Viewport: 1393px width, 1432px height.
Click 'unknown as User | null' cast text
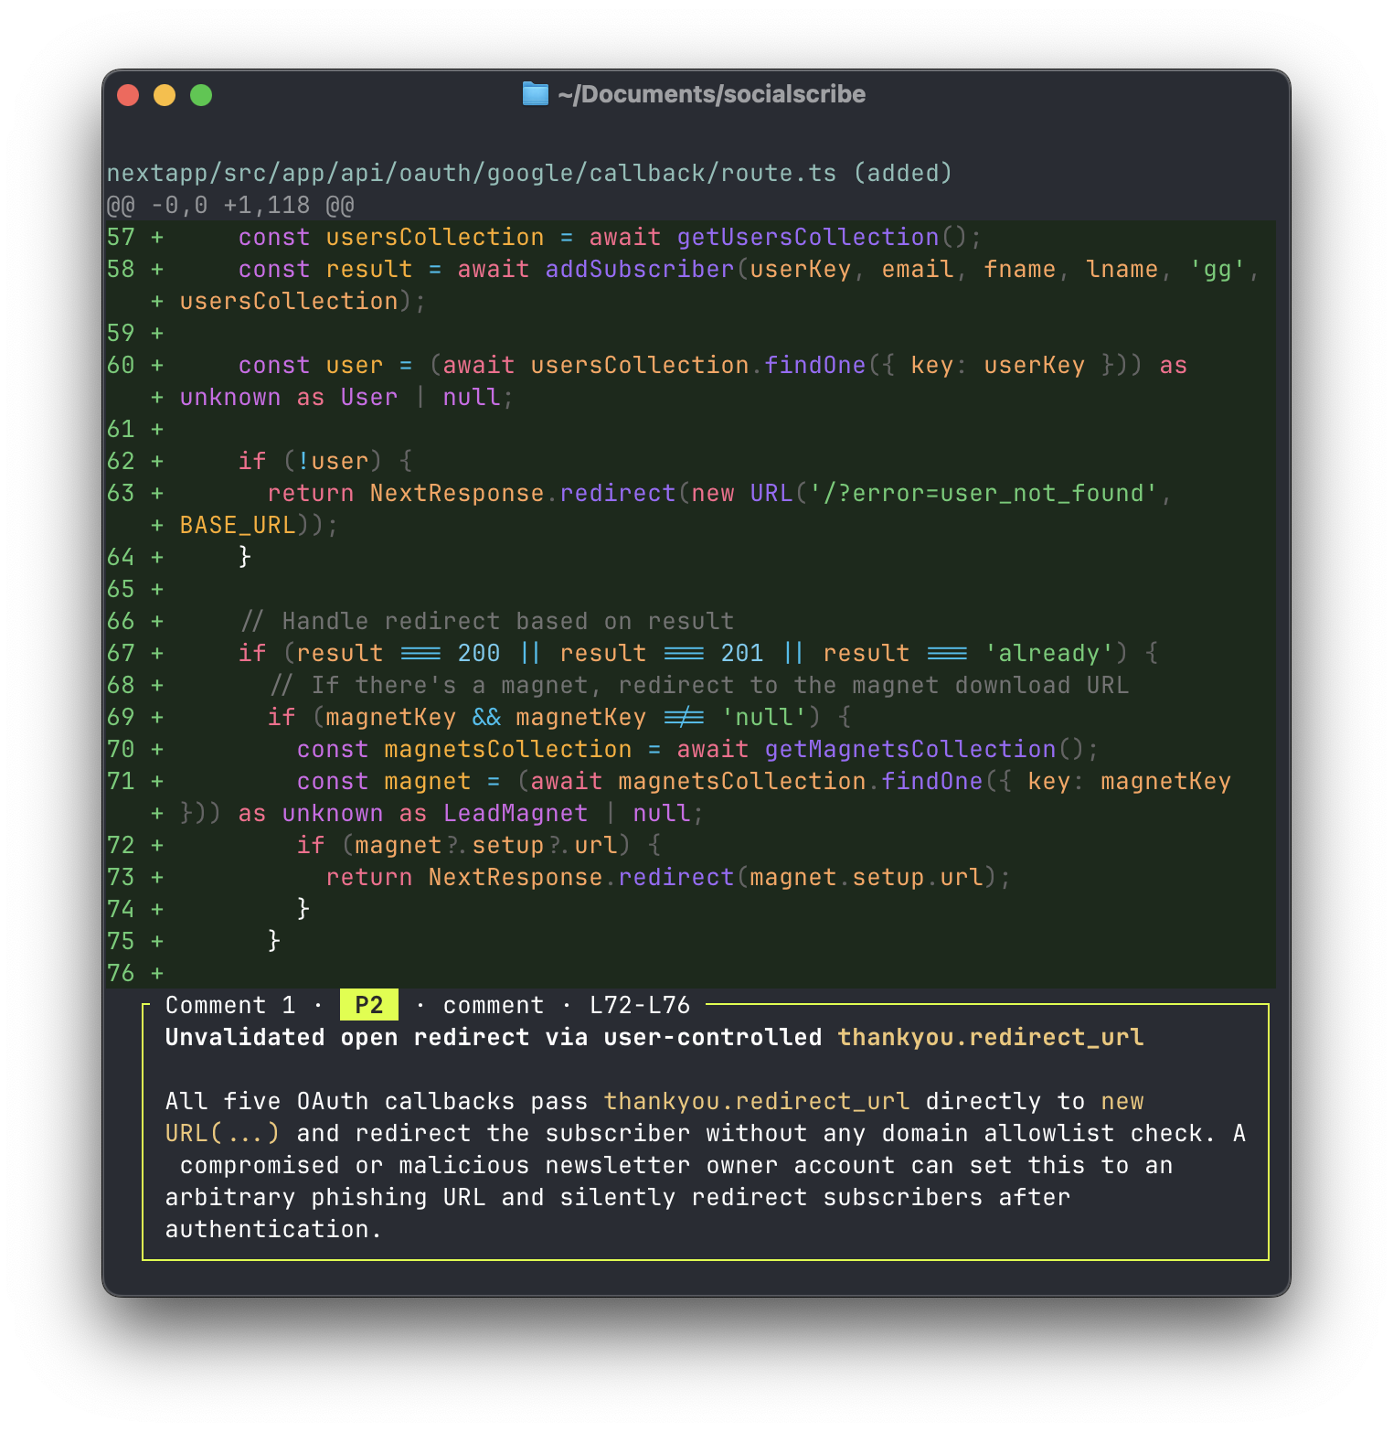click(340, 397)
